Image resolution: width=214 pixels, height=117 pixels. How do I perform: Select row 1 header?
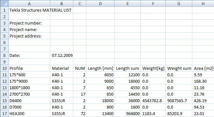coord(4,10)
